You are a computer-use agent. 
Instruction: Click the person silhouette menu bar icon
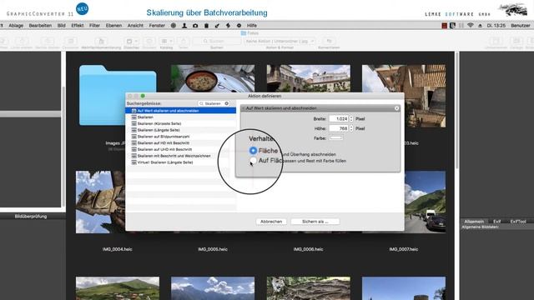184,26
